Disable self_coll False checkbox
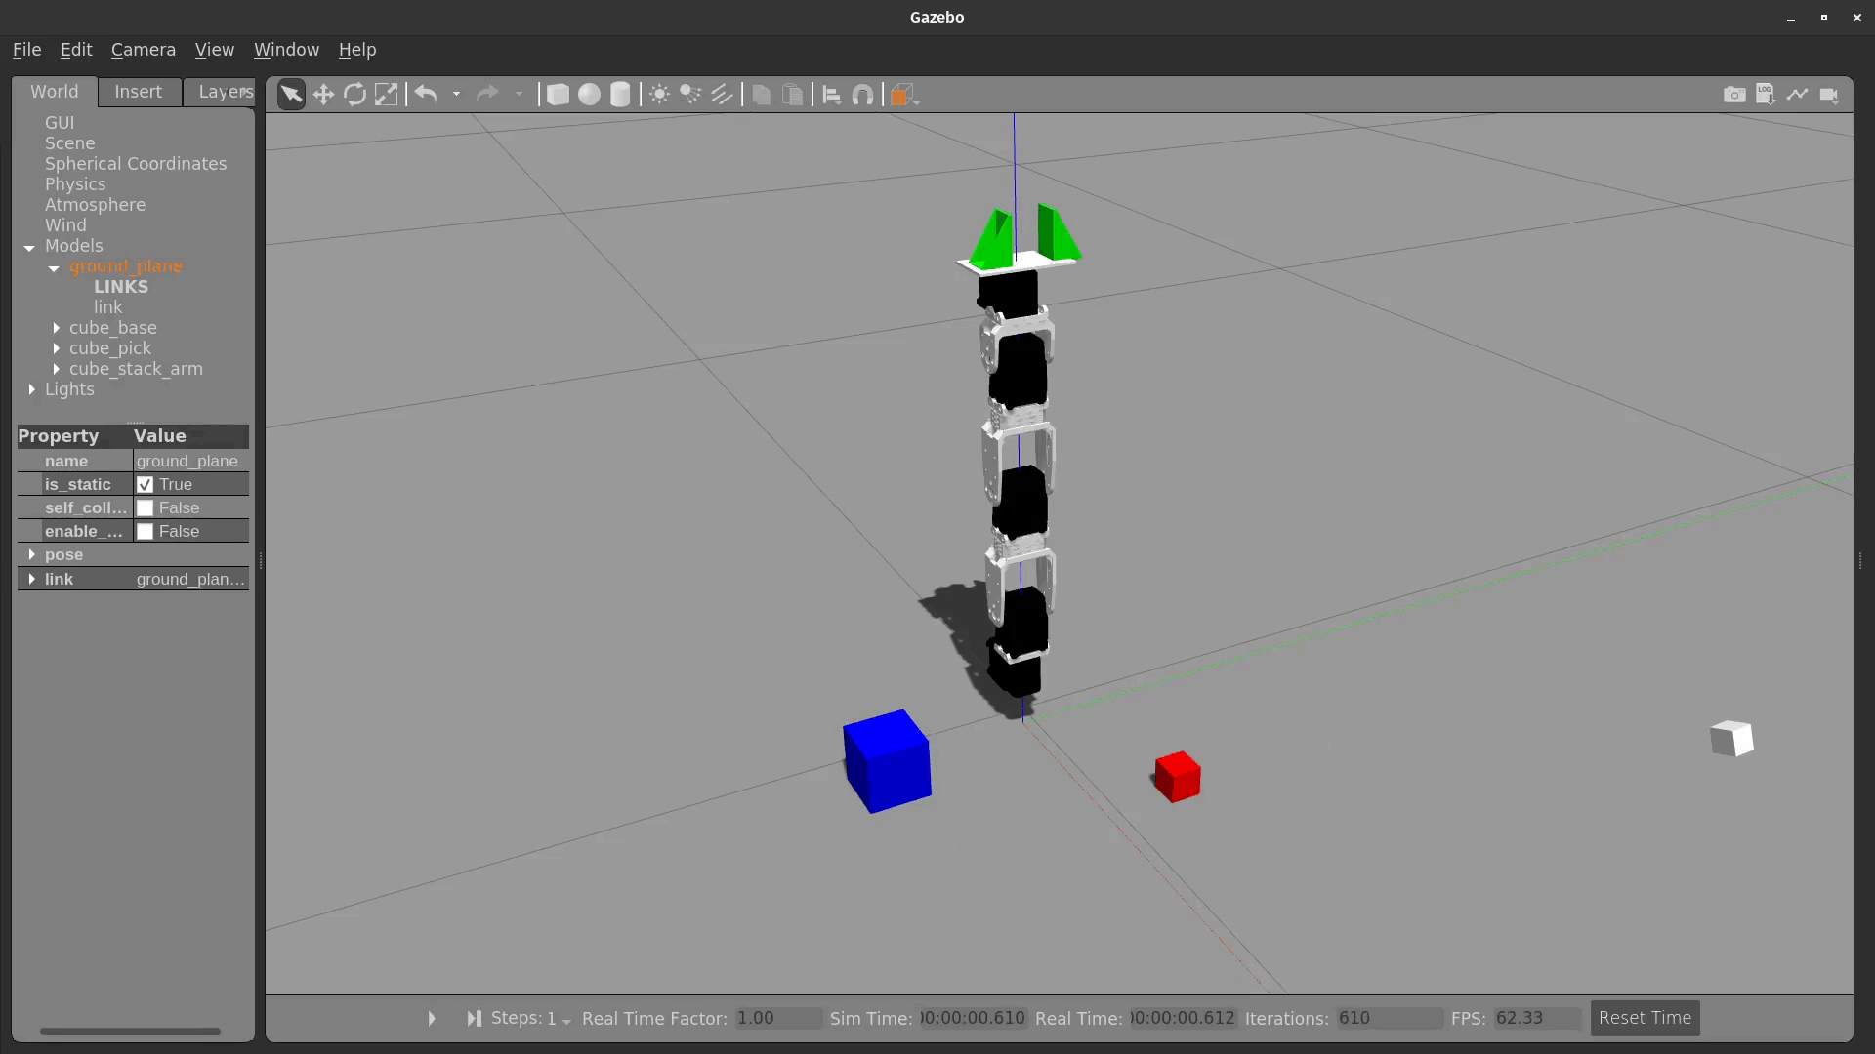1875x1054 pixels. click(x=146, y=507)
